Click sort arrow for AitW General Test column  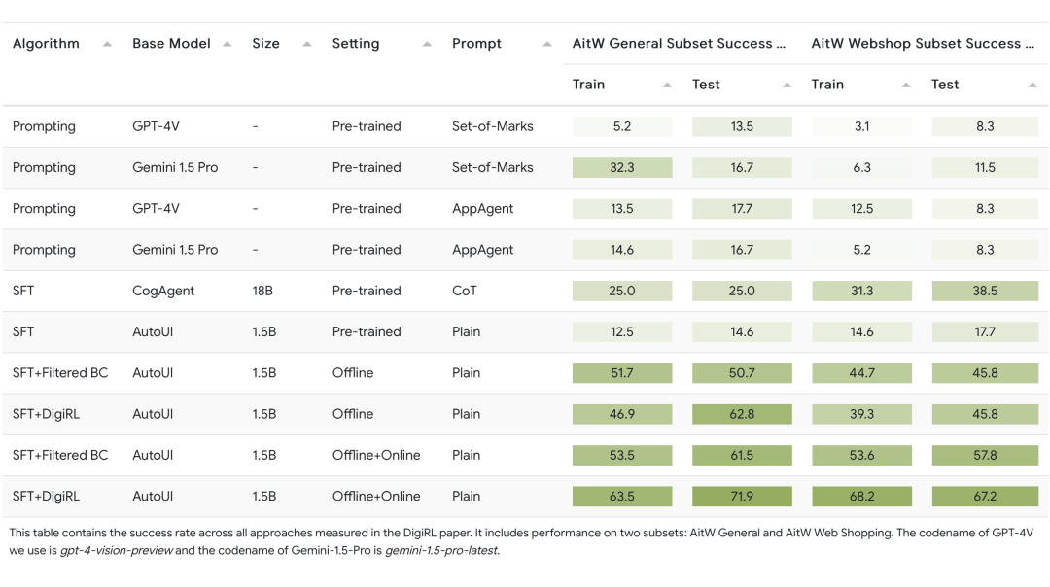[x=787, y=86]
